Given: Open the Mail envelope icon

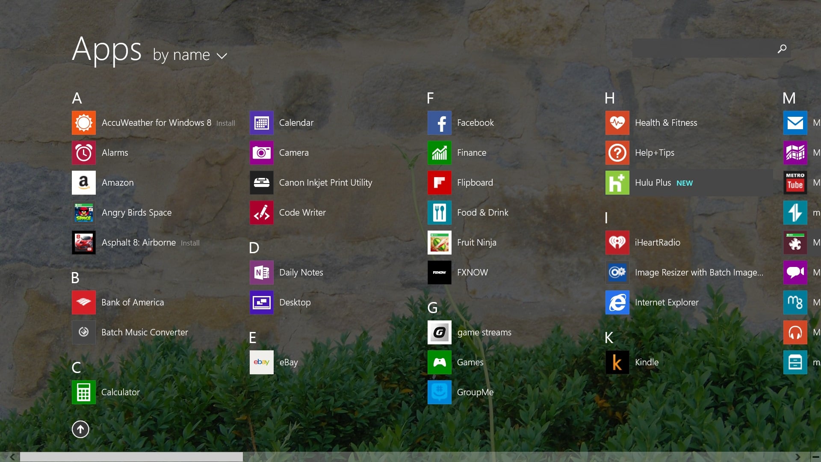Looking at the screenshot, I should click(x=795, y=123).
